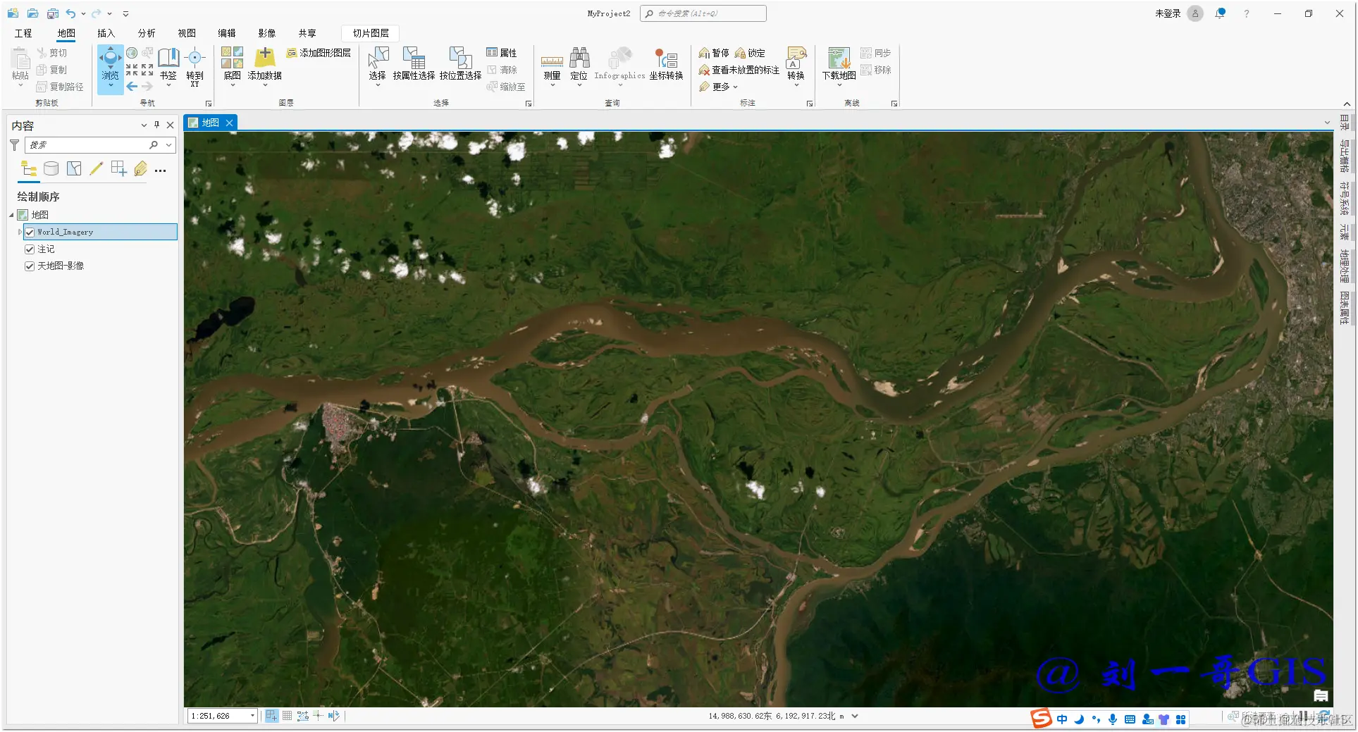The image size is (1358, 732).
Task: Open the Contents search options dropdown
Action: click(x=168, y=144)
